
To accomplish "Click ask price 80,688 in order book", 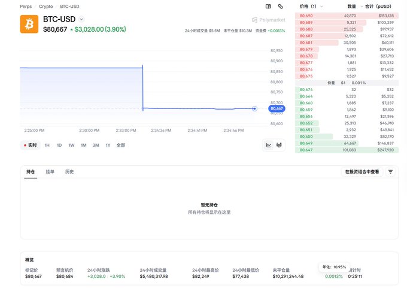I will click(306, 29).
